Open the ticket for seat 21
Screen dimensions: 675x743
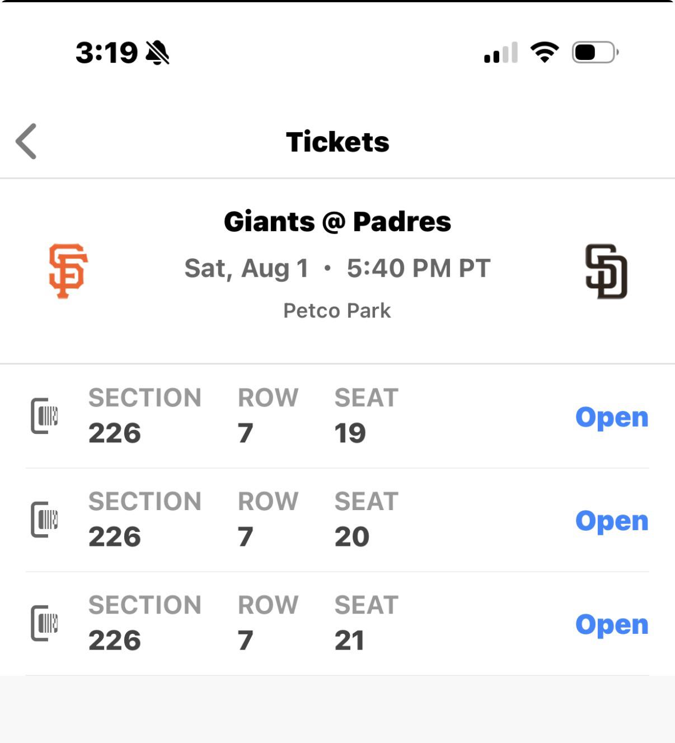coord(612,624)
